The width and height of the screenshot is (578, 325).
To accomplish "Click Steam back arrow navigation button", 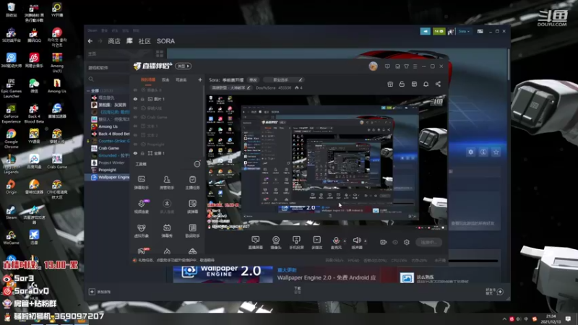I will coord(90,41).
